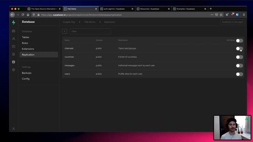Click the channels table name
This screenshot has height=142, width=253.
69,48
